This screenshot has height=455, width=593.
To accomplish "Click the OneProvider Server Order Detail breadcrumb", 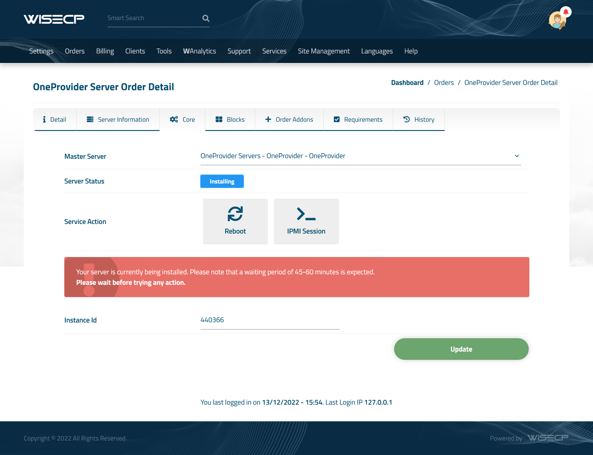I will (x=511, y=83).
